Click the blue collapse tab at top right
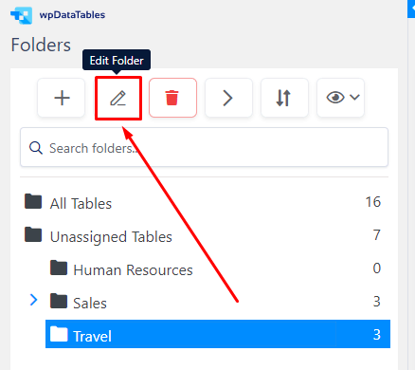Viewport: 415px width, 370px height. pyautogui.click(x=411, y=9)
